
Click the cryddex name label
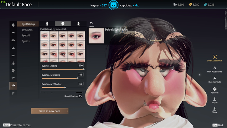126,5
